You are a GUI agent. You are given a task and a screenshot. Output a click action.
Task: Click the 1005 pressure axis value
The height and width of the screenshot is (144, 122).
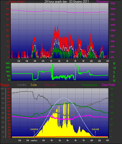click(x=113, y=25)
